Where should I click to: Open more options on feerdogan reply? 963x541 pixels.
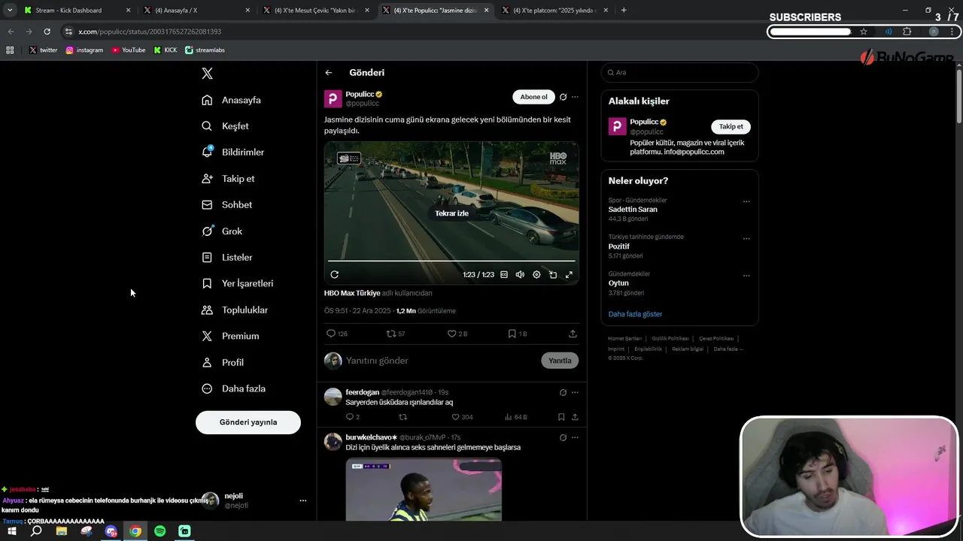[x=575, y=392]
